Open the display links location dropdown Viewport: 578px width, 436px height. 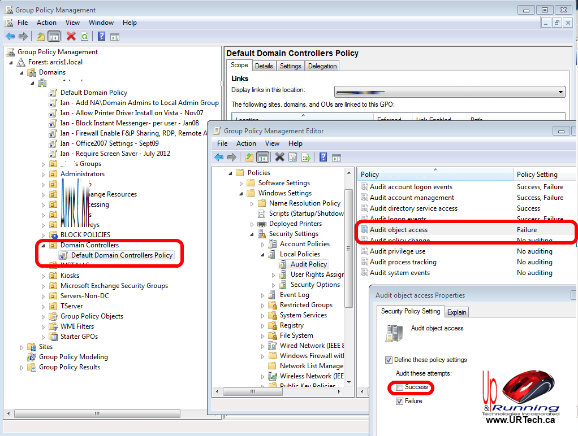[x=560, y=91]
